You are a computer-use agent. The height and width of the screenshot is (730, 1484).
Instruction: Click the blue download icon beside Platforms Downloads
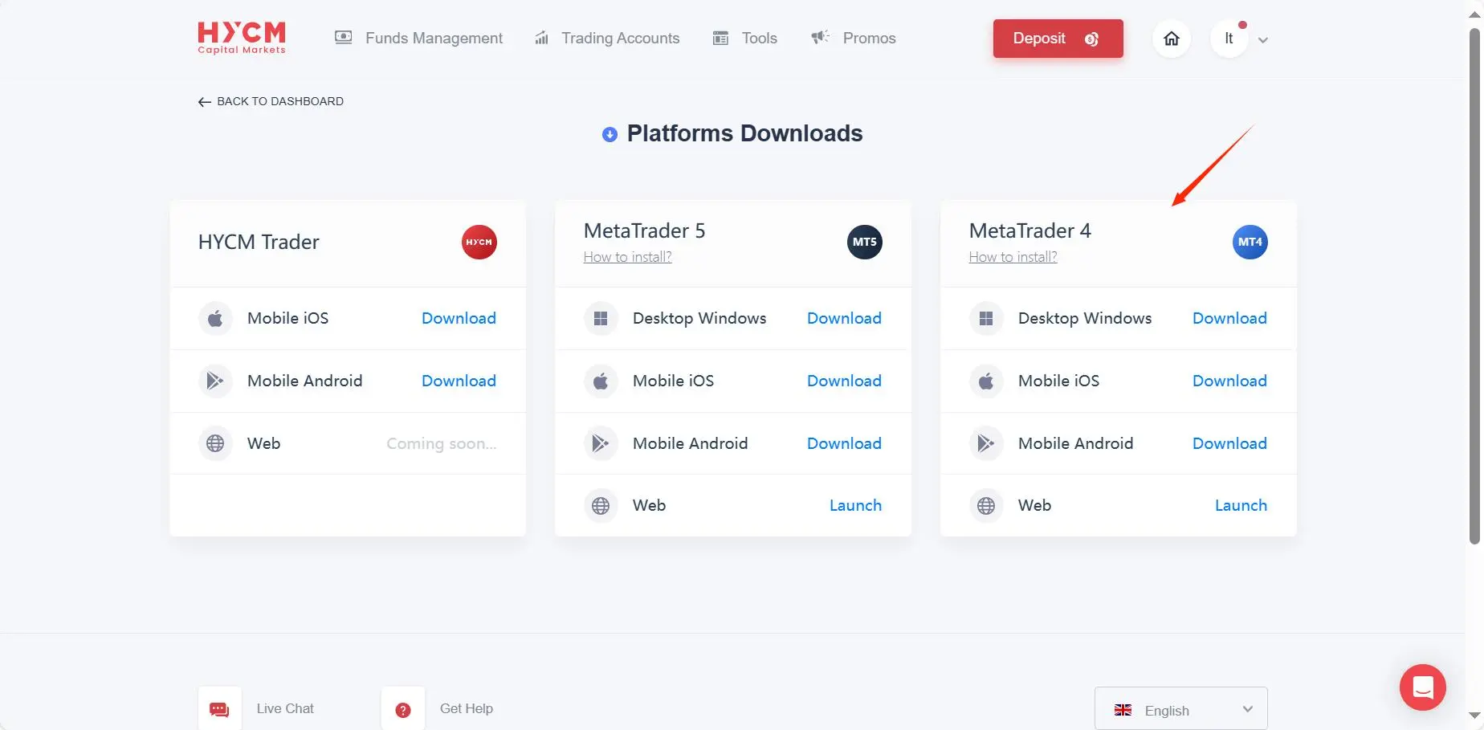[610, 134]
